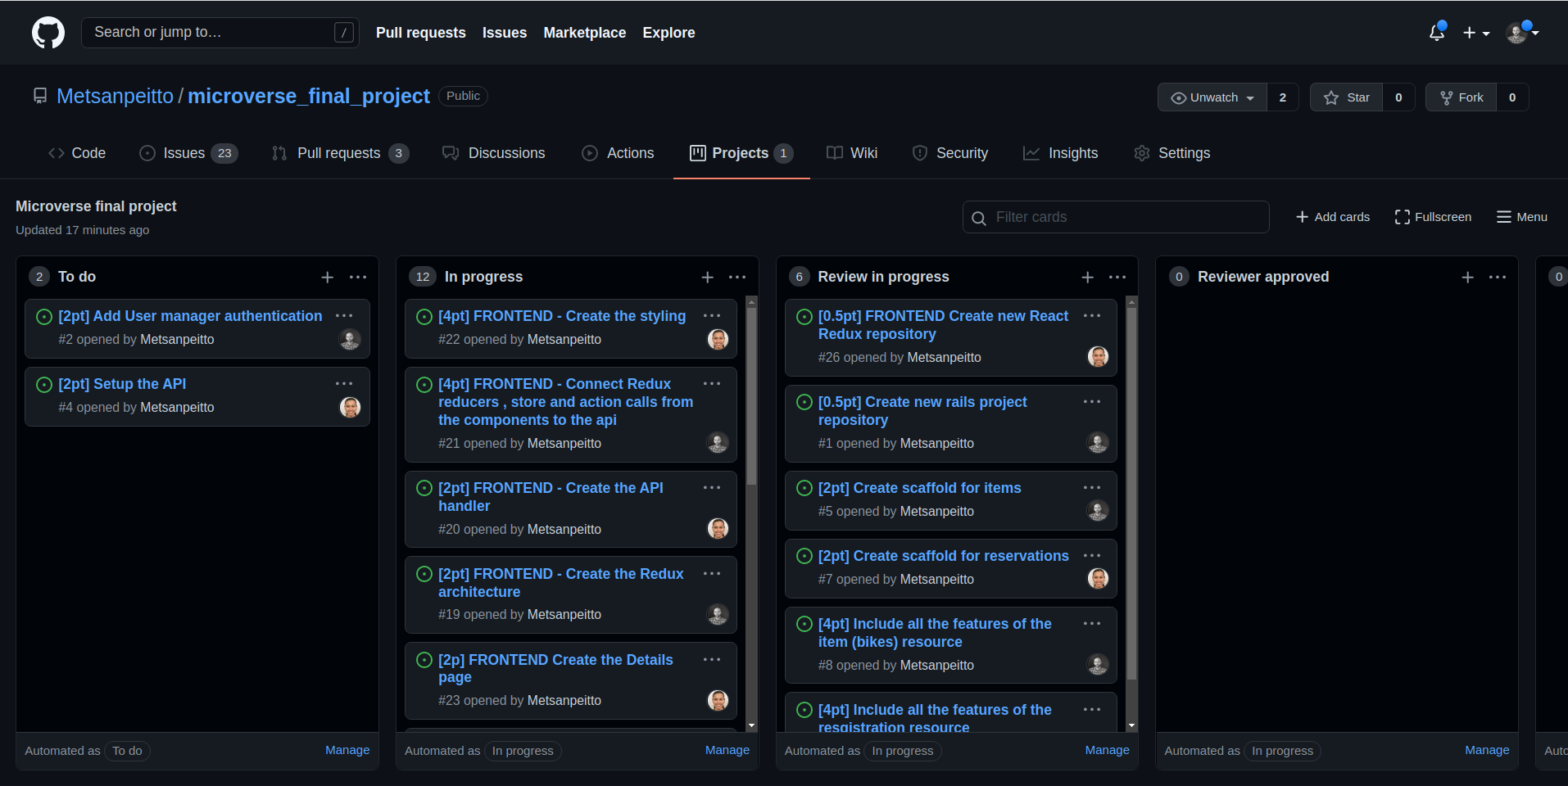Viewport: 1568px width, 786px height.
Task: Open the Insights tab
Action: (x=1061, y=153)
